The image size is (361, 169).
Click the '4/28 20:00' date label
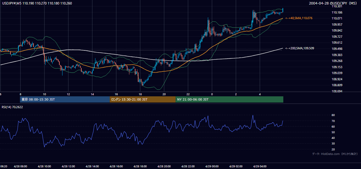[x=164, y=166]
